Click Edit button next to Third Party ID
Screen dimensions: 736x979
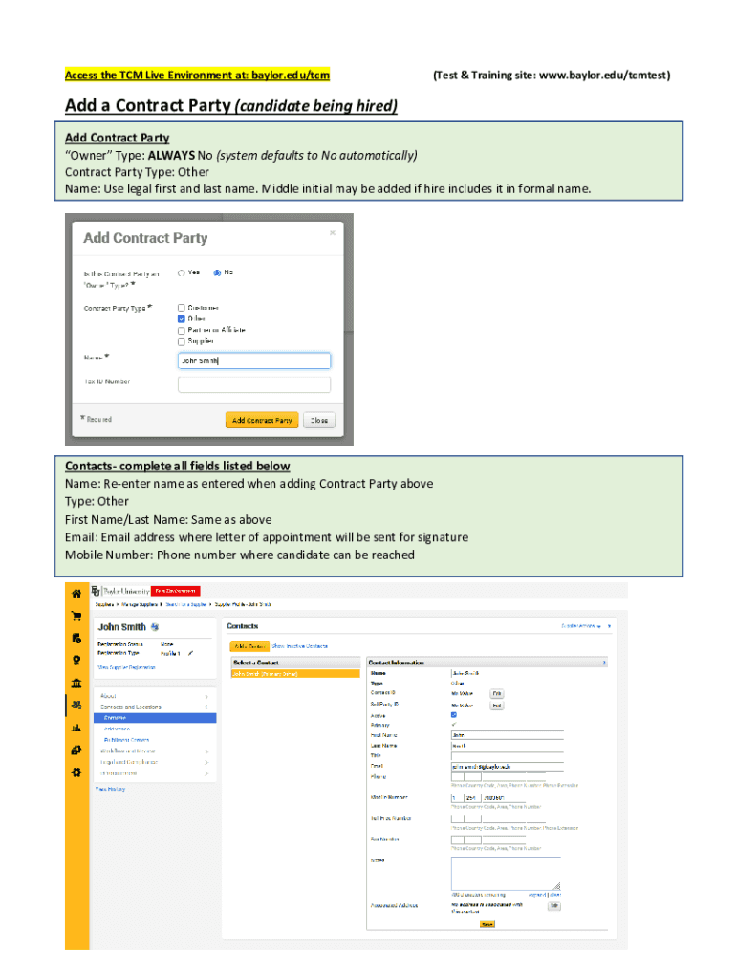pyautogui.click(x=497, y=706)
